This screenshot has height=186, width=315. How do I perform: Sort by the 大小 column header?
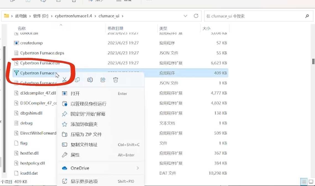(206, 29)
